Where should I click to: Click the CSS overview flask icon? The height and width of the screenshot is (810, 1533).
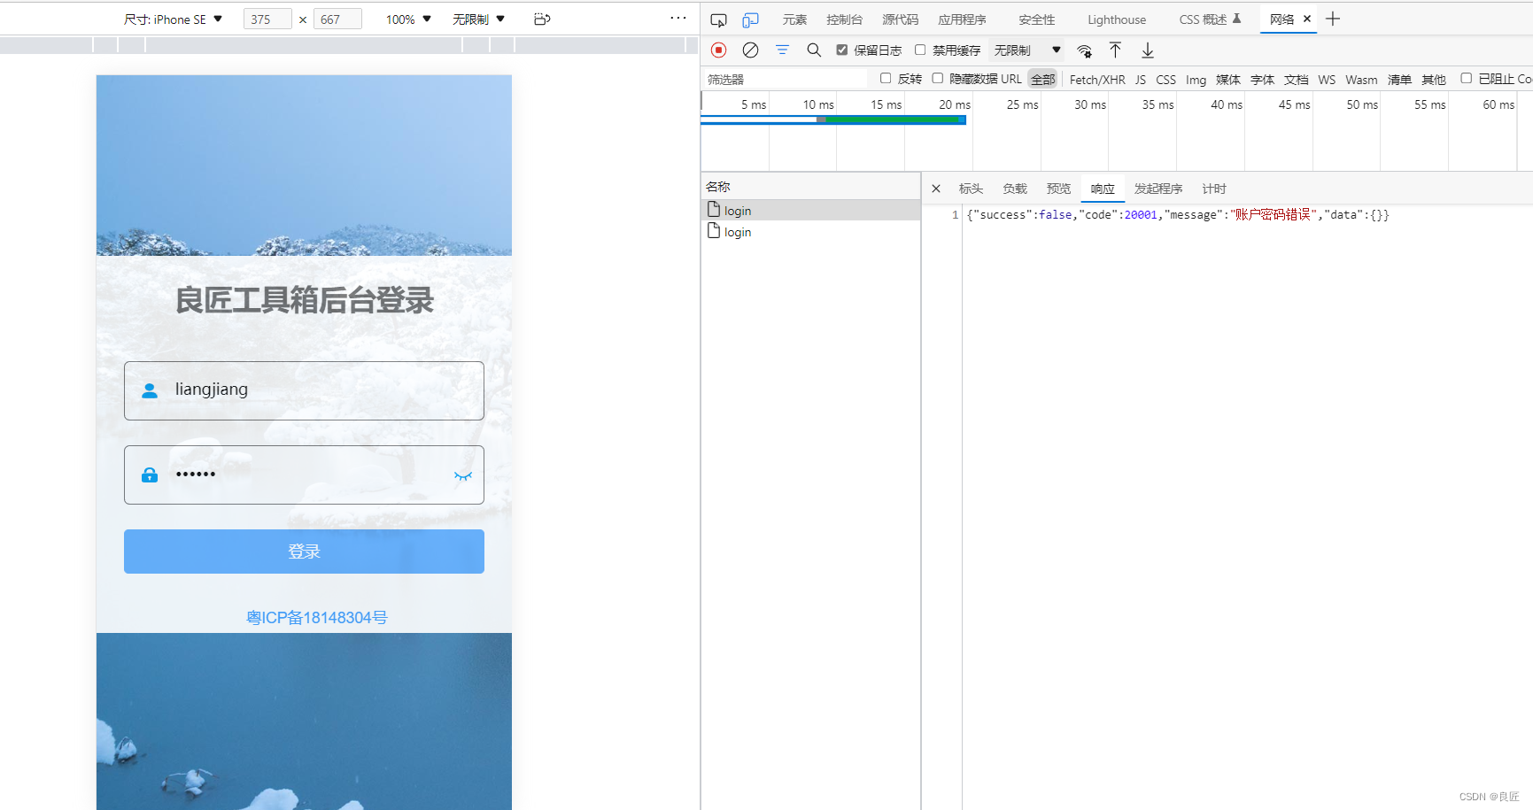point(1237,19)
